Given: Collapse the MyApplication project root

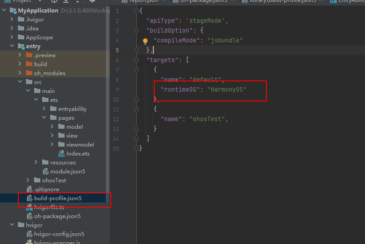Looking at the screenshot, I should tap(4, 10).
